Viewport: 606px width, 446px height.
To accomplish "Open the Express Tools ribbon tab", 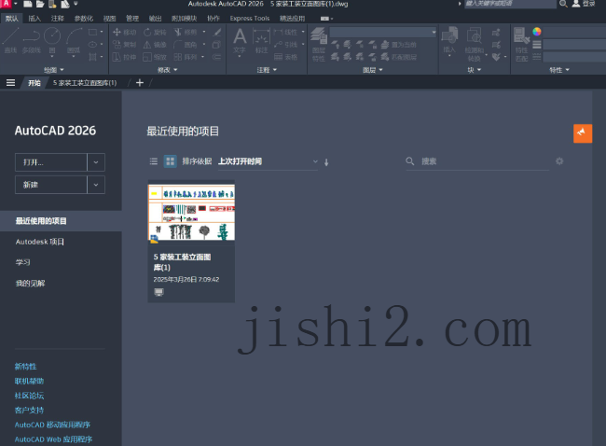I will click(x=249, y=18).
